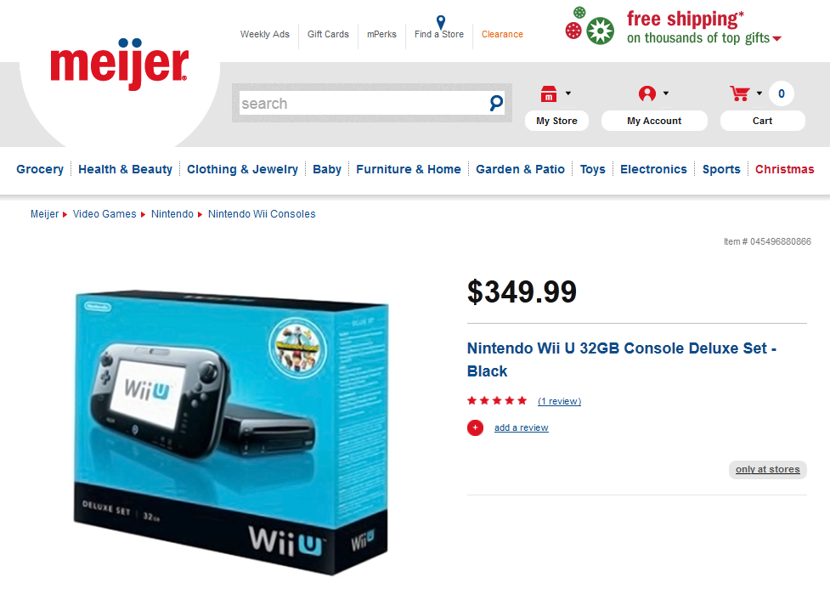Click the red shopping cart icon

pyautogui.click(x=739, y=93)
